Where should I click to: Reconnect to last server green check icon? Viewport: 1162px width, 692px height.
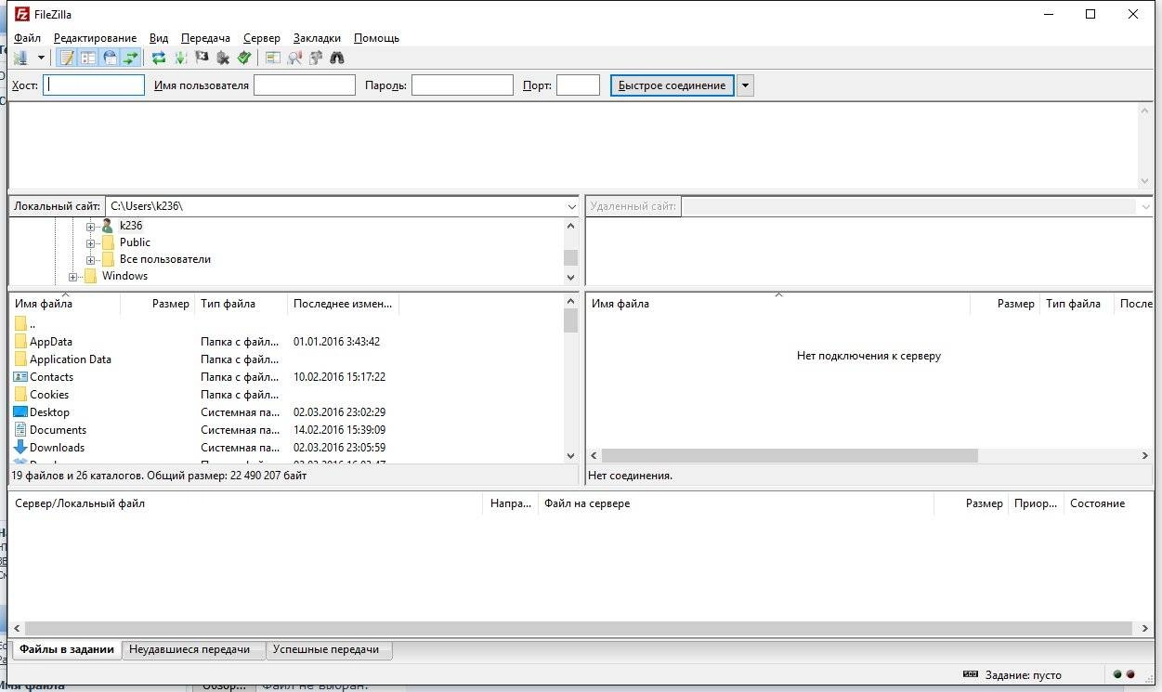pyautogui.click(x=244, y=58)
